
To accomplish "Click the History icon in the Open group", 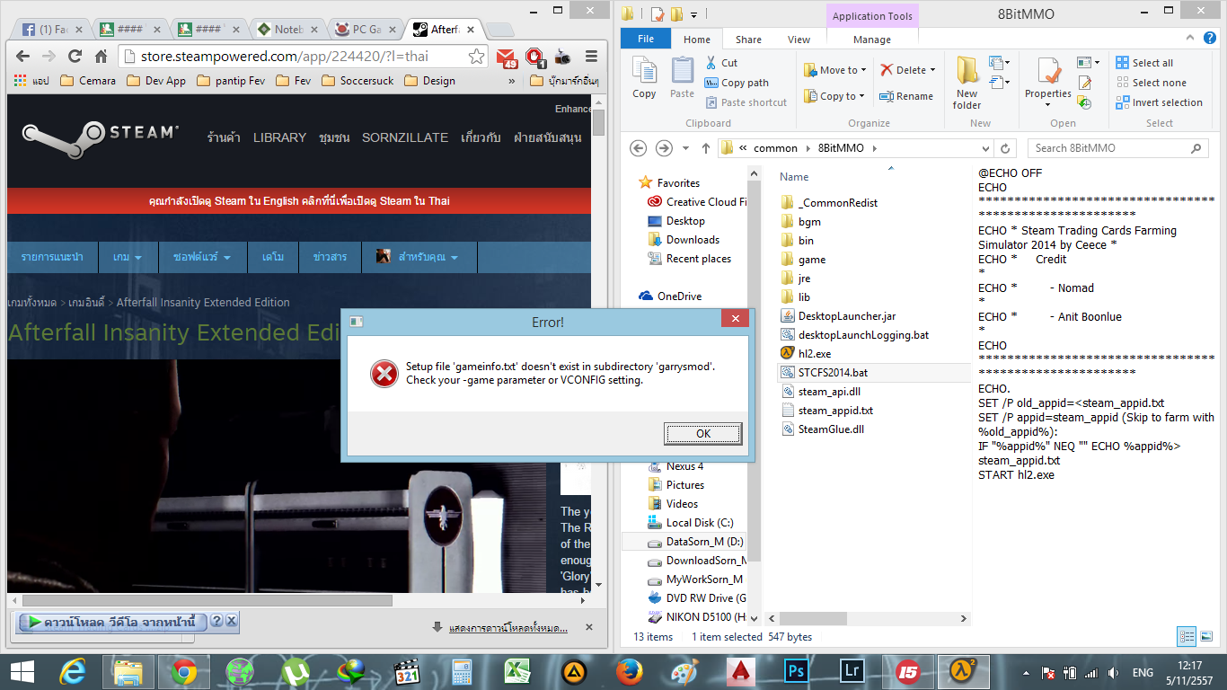I will point(1084,102).
